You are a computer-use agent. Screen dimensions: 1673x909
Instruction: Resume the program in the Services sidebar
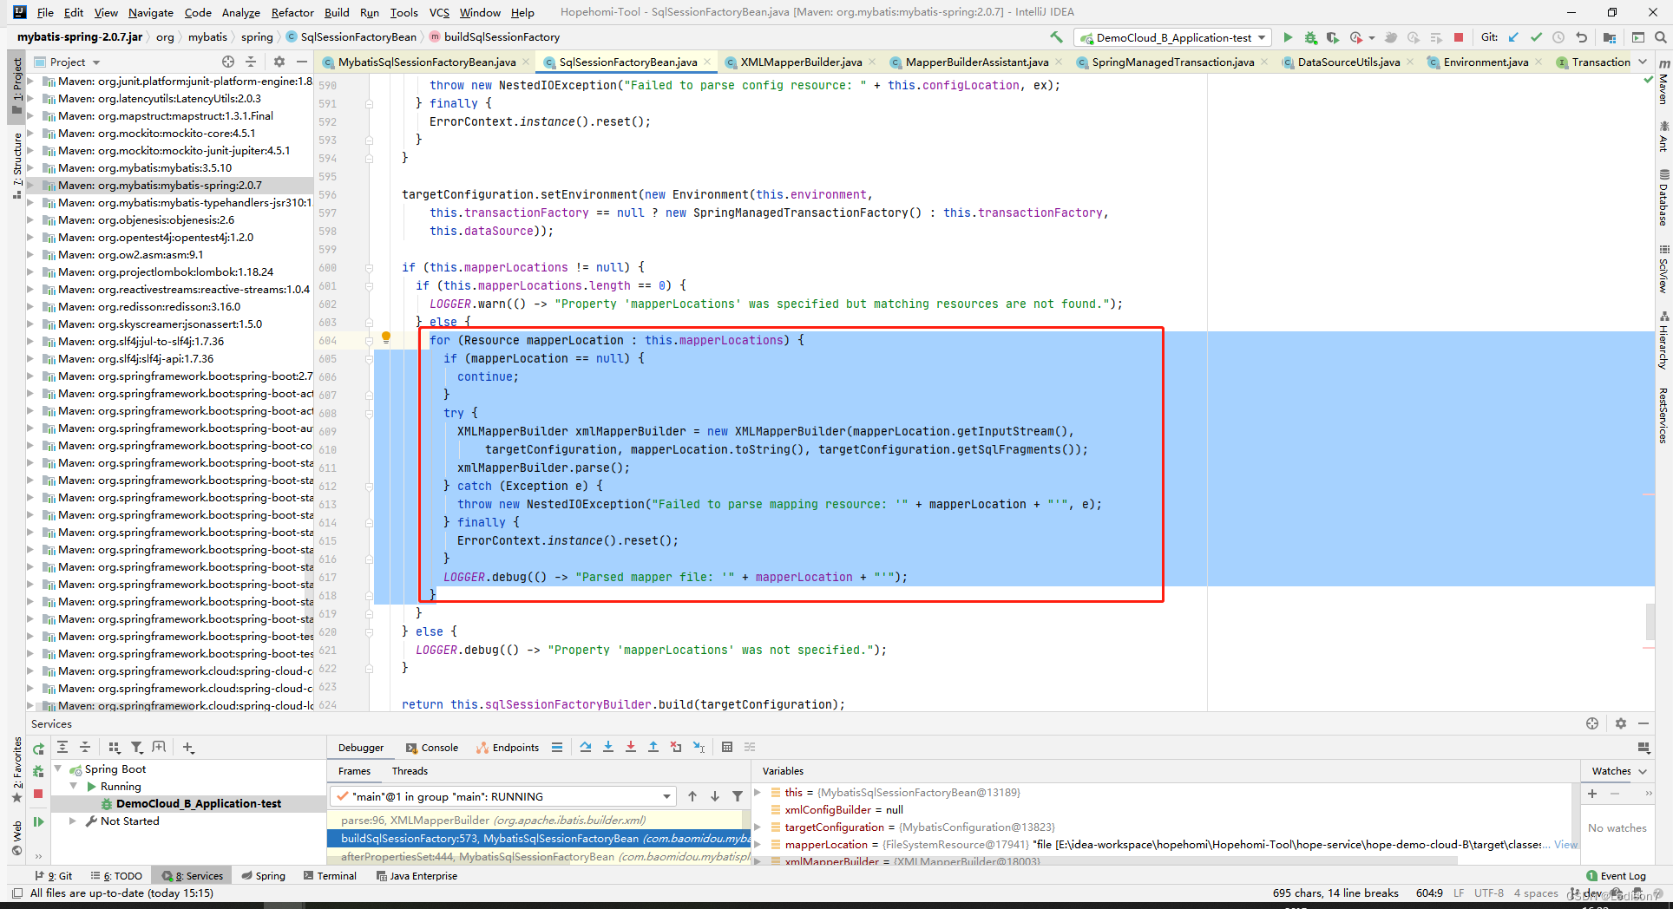click(x=38, y=821)
